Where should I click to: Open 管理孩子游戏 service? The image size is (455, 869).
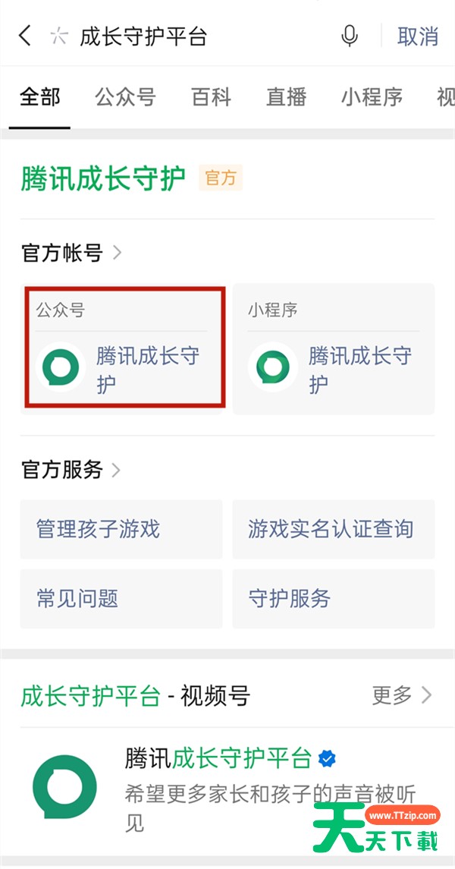coord(121,529)
